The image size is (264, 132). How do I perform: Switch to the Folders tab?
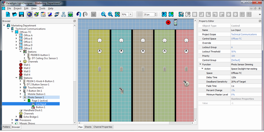(x=6, y=127)
